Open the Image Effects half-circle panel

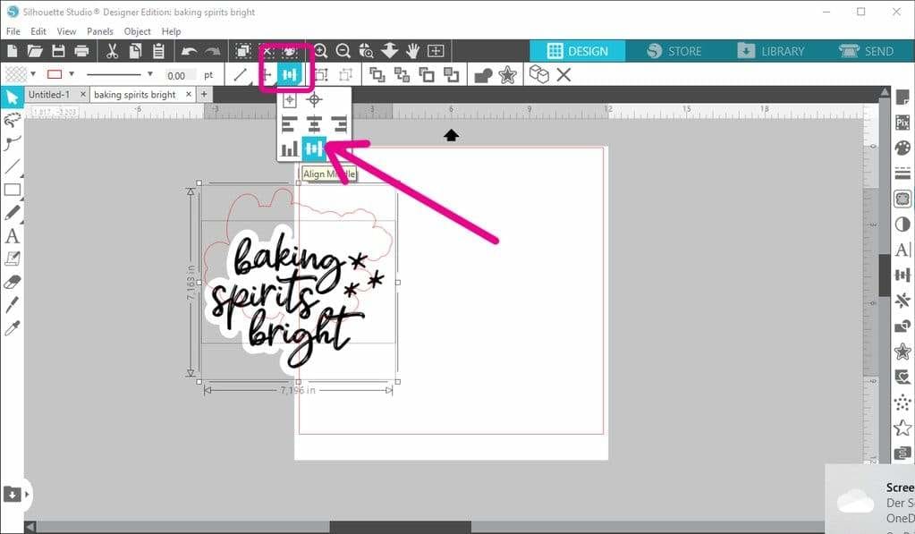902,225
